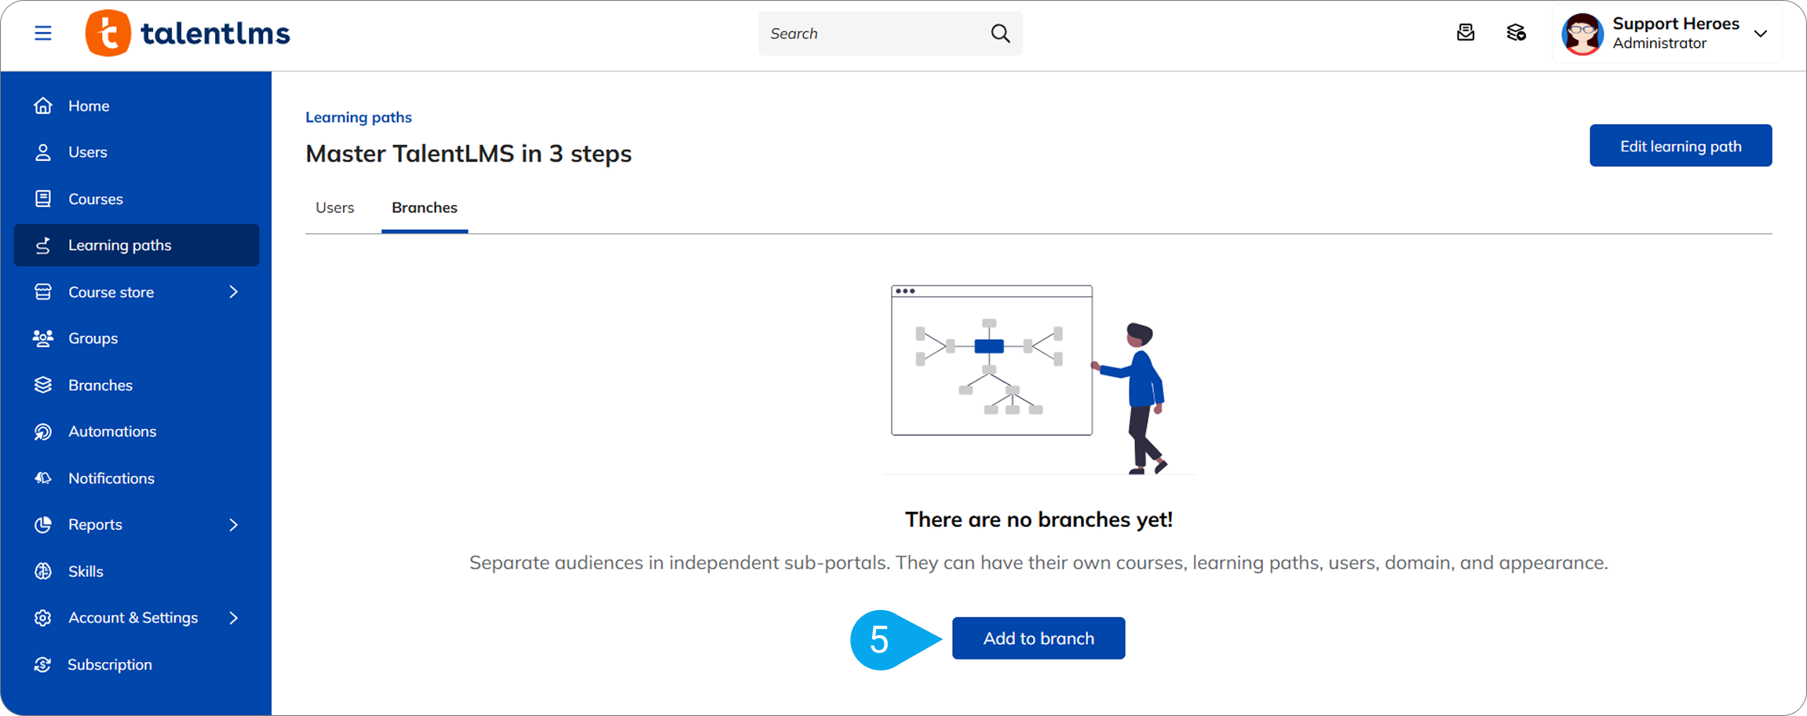Click the Support Heroes avatar

pyautogui.click(x=1582, y=34)
